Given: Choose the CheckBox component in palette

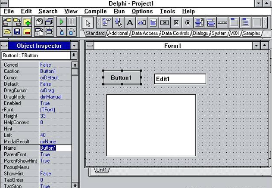Looking at the screenshot, I should click(x=176, y=22).
